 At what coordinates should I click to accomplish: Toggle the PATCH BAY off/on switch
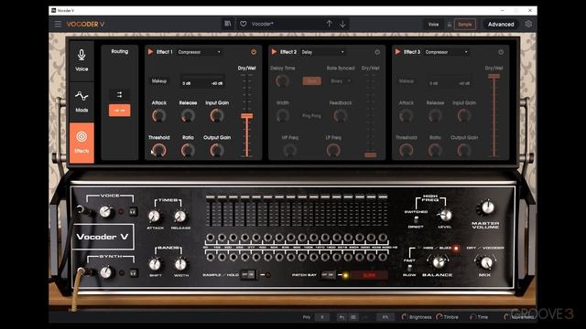[x=329, y=274]
